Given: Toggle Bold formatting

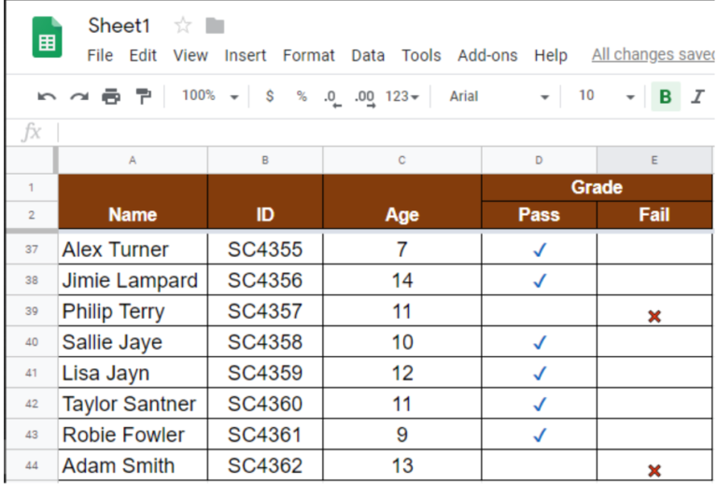Looking at the screenshot, I should point(666,96).
